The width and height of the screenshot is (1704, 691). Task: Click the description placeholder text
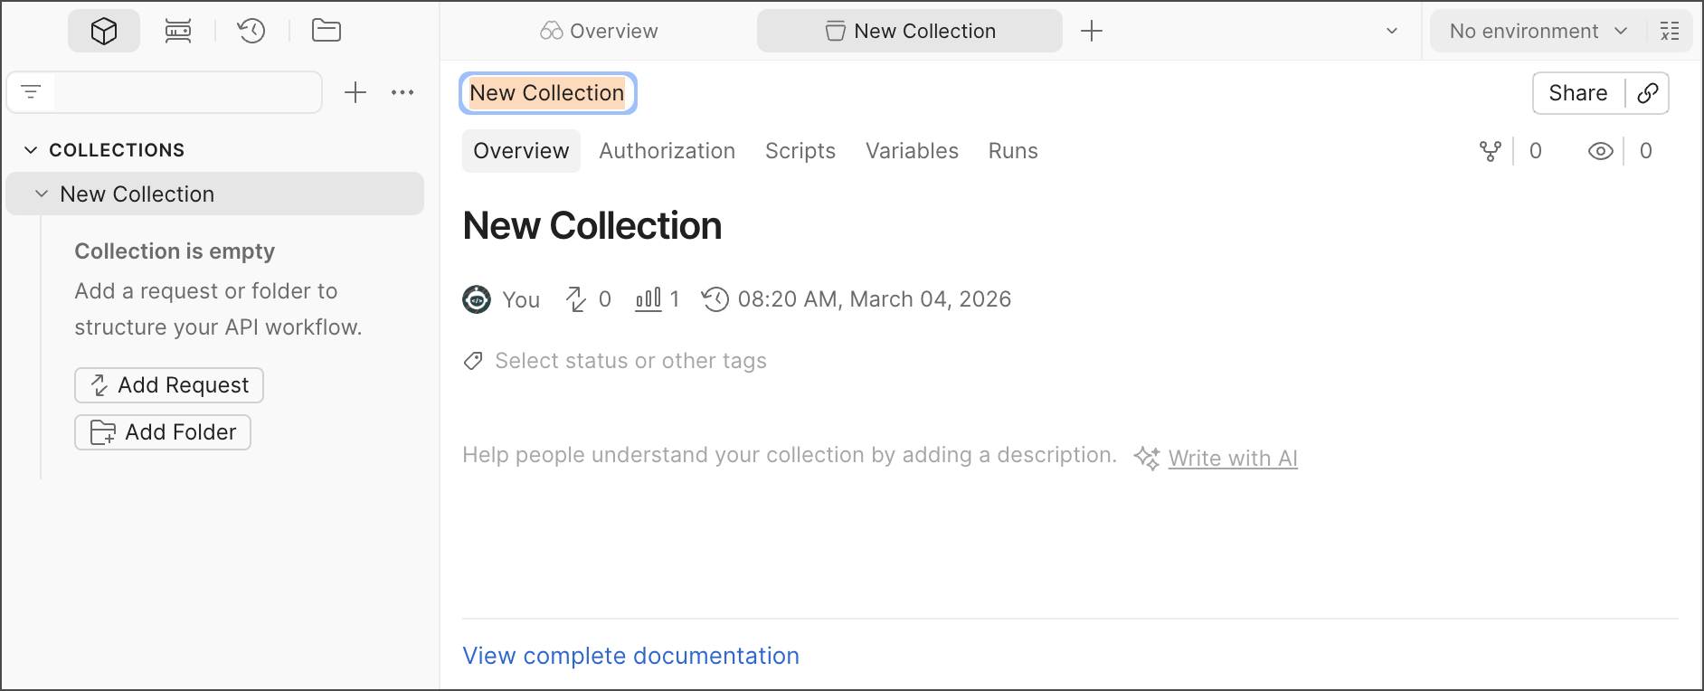[x=790, y=455]
